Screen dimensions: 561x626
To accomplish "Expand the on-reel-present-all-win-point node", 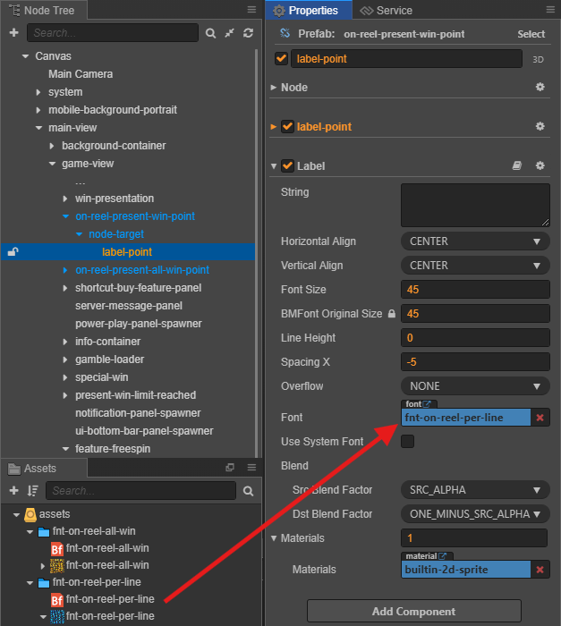I will click(x=65, y=270).
